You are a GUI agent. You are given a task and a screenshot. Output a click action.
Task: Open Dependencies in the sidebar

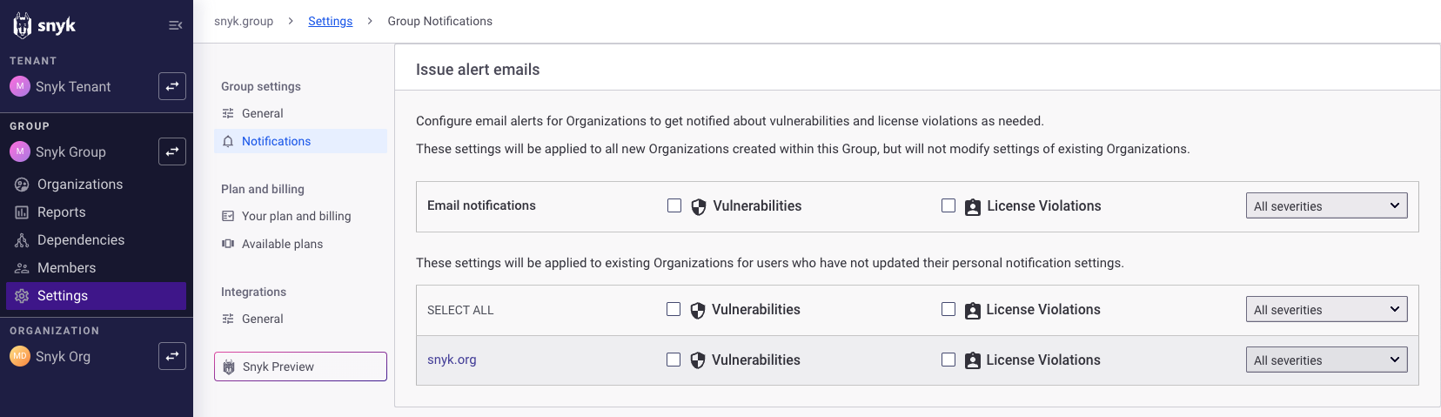tap(80, 240)
